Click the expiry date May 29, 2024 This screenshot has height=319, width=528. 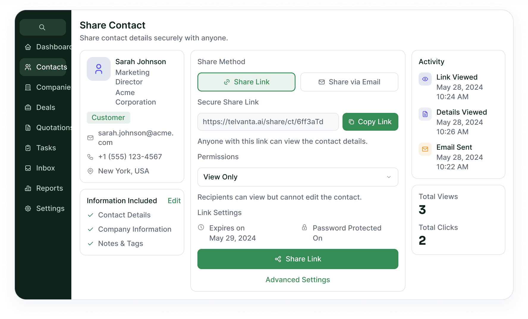point(232,238)
